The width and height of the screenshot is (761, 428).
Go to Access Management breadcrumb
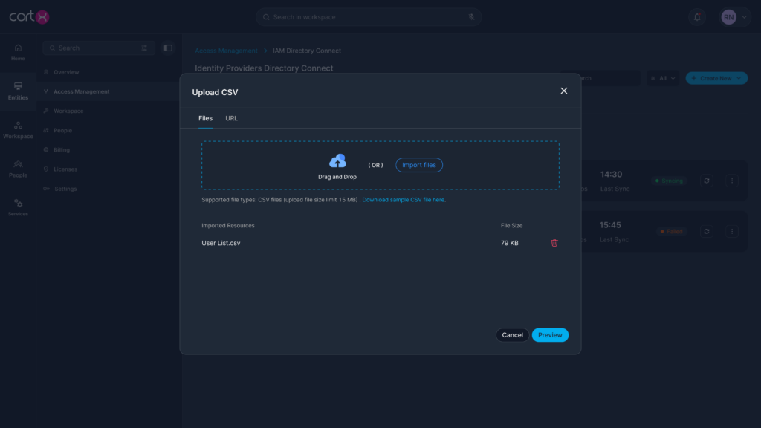pos(226,51)
